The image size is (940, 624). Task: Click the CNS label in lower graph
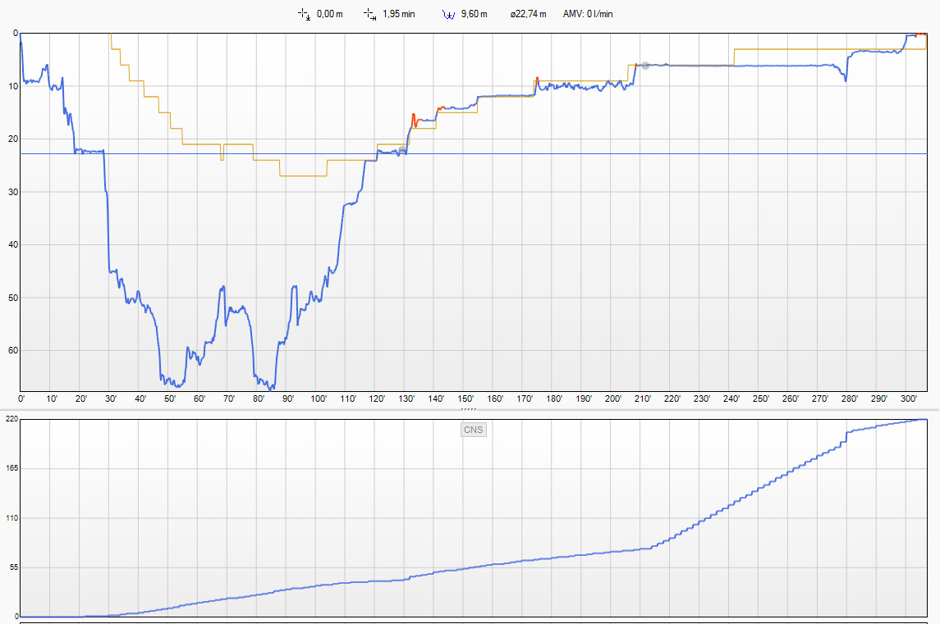click(x=474, y=430)
